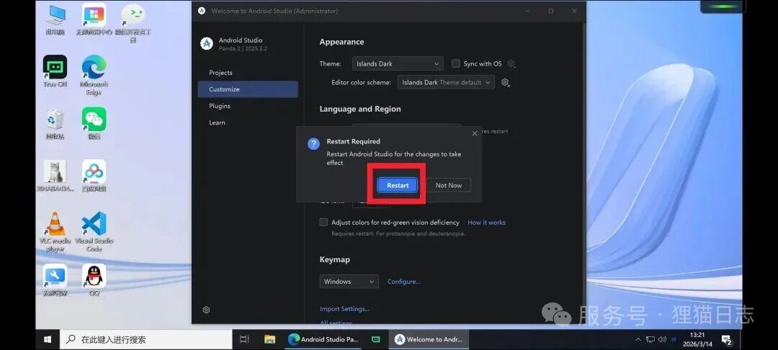
Task: Select the Microsoft Edge desktop shortcut
Action: [x=94, y=74]
